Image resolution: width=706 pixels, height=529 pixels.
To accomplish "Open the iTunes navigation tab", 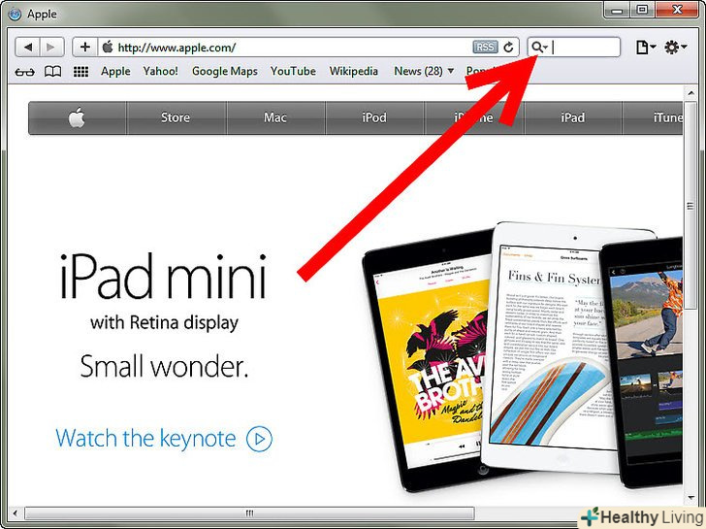I will tap(653, 117).
